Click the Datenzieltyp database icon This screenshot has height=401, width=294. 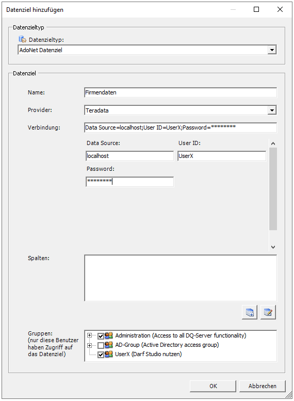(23, 39)
